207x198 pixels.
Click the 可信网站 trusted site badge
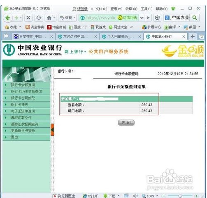[x=128, y=18]
